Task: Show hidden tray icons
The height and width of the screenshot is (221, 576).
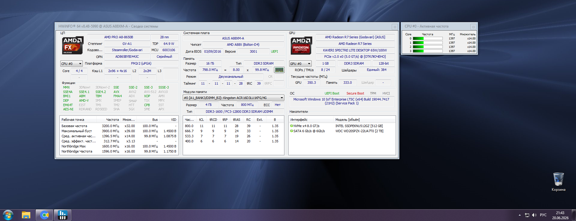Action: point(520,215)
